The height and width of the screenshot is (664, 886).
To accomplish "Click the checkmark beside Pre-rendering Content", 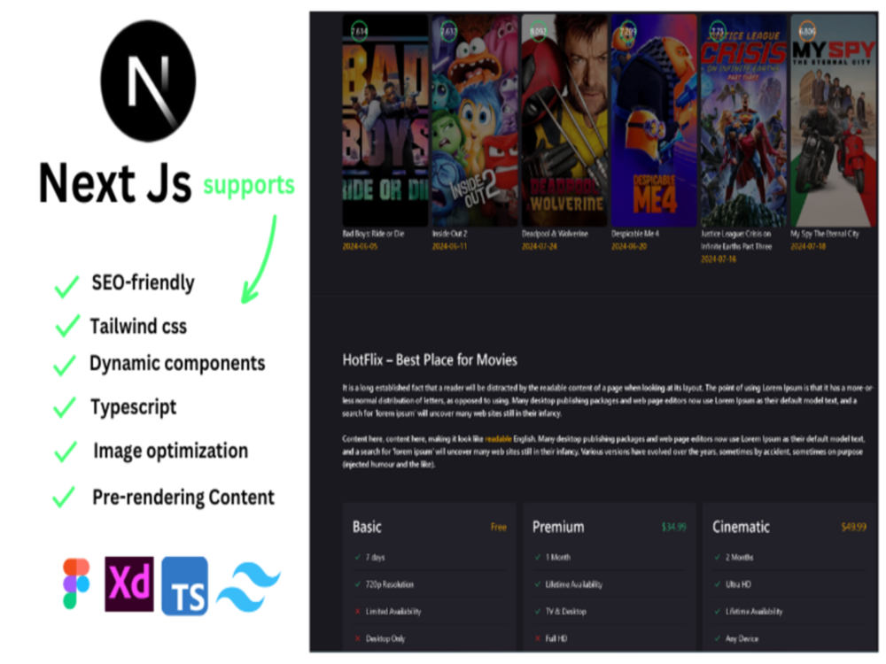I will (x=63, y=497).
